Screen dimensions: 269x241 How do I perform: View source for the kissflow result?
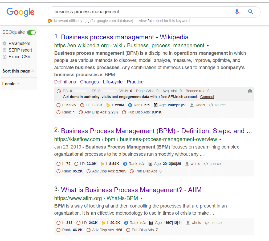click(x=215, y=164)
